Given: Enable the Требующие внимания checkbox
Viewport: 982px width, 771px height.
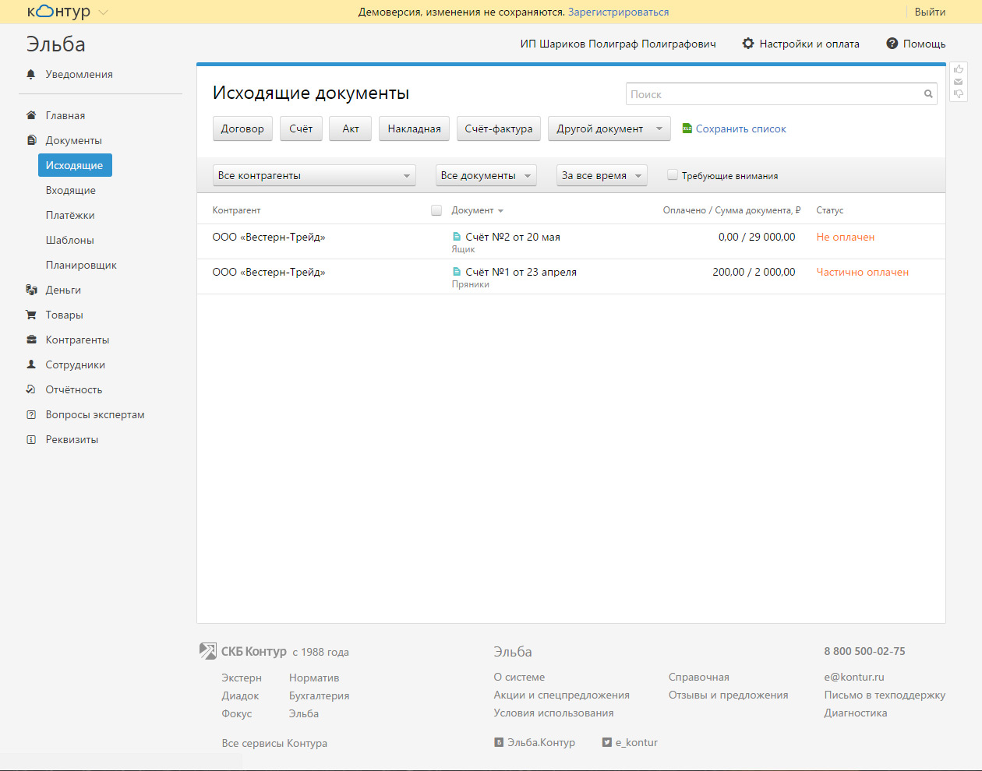Looking at the screenshot, I should (x=672, y=175).
